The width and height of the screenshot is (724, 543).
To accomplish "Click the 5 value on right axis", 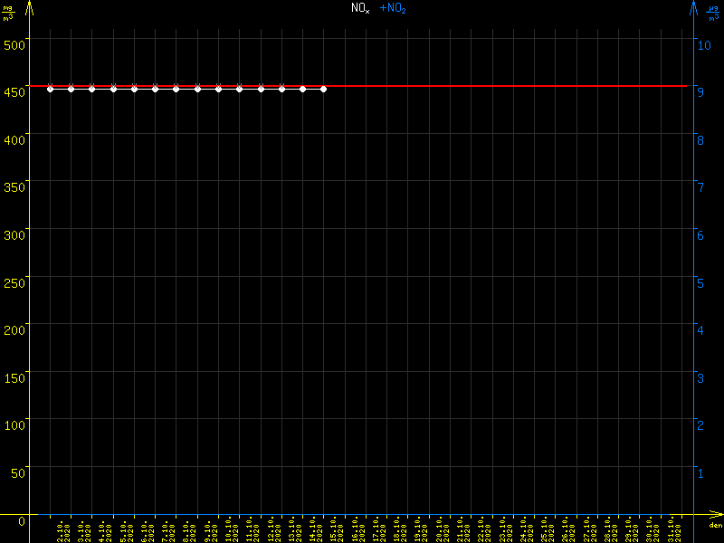I will (x=699, y=281).
